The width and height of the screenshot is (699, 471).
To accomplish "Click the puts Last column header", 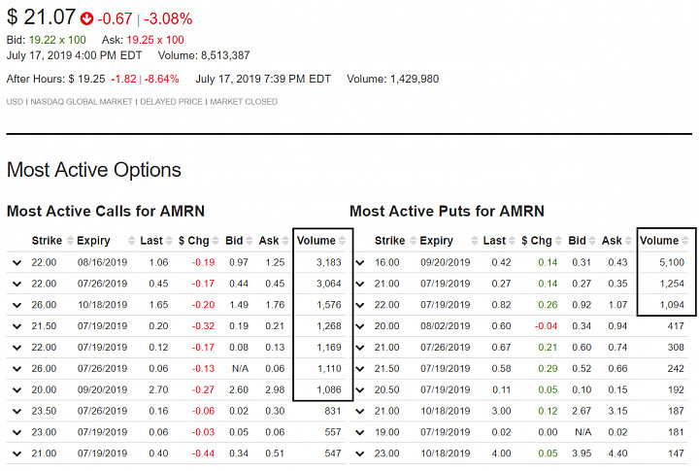I will tap(494, 241).
